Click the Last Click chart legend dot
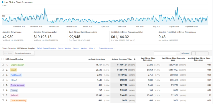This screenshot has width=213, height=104. [x=2, y=2]
